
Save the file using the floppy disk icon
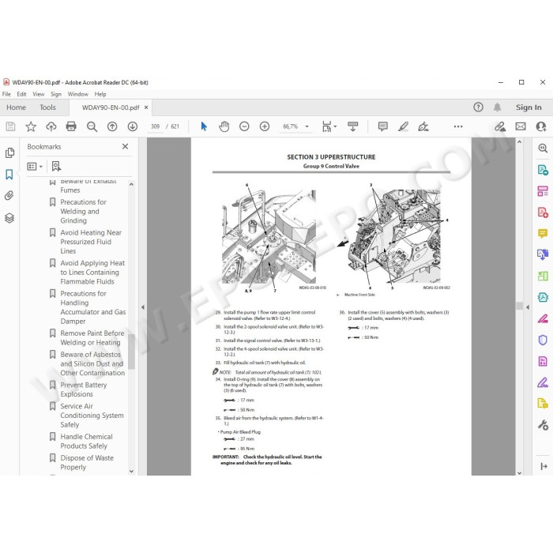tap(10, 126)
